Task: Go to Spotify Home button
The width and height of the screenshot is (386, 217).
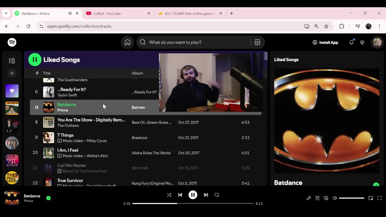Action: pos(128,42)
